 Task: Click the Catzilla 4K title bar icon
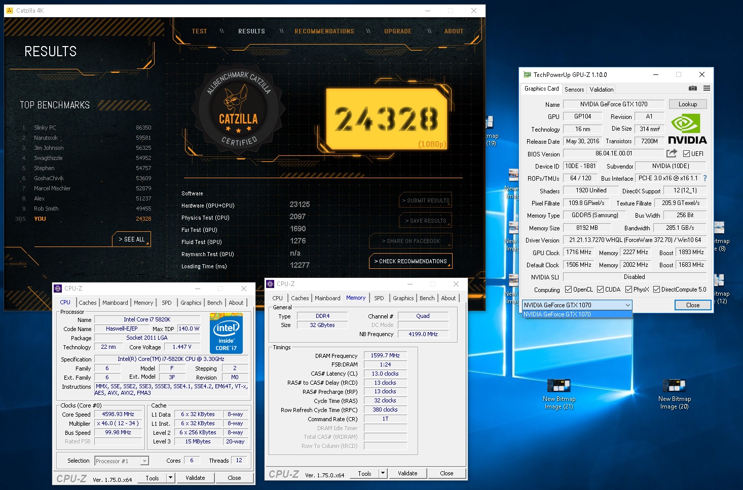point(9,10)
